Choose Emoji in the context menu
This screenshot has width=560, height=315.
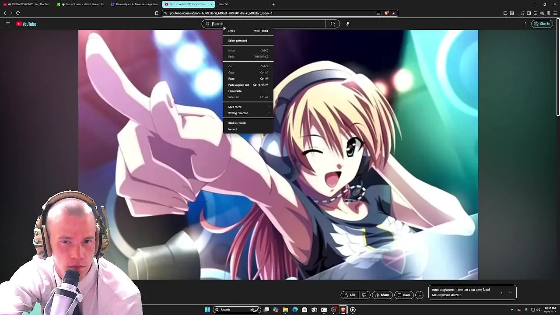tap(248, 31)
